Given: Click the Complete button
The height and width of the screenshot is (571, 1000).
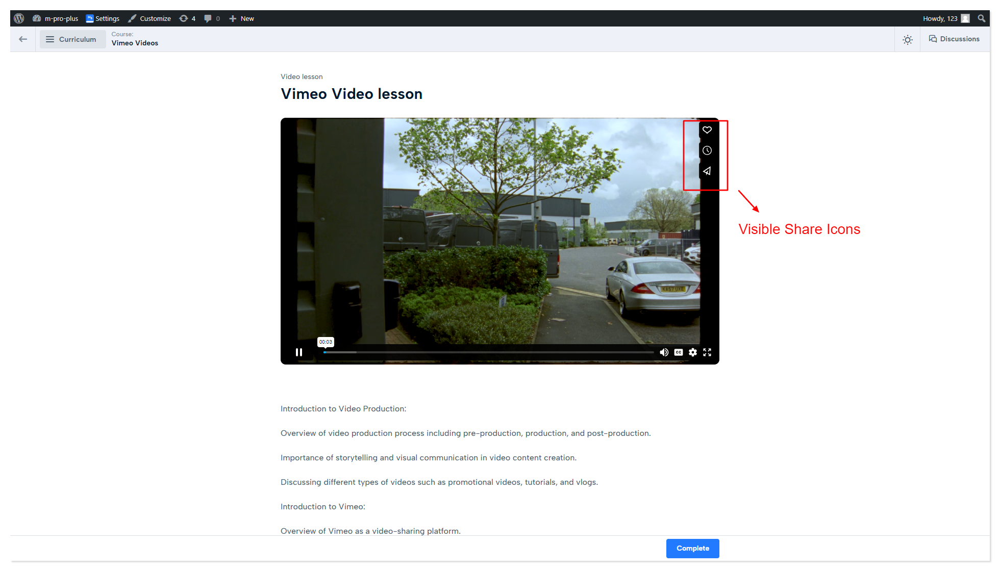Looking at the screenshot, I should [x=692, y=548].
